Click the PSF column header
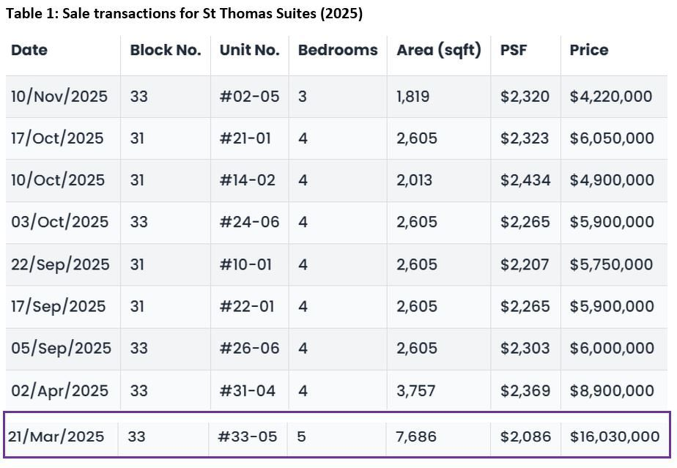This screenshot has height=468, width=677. (x=514, y=51)
